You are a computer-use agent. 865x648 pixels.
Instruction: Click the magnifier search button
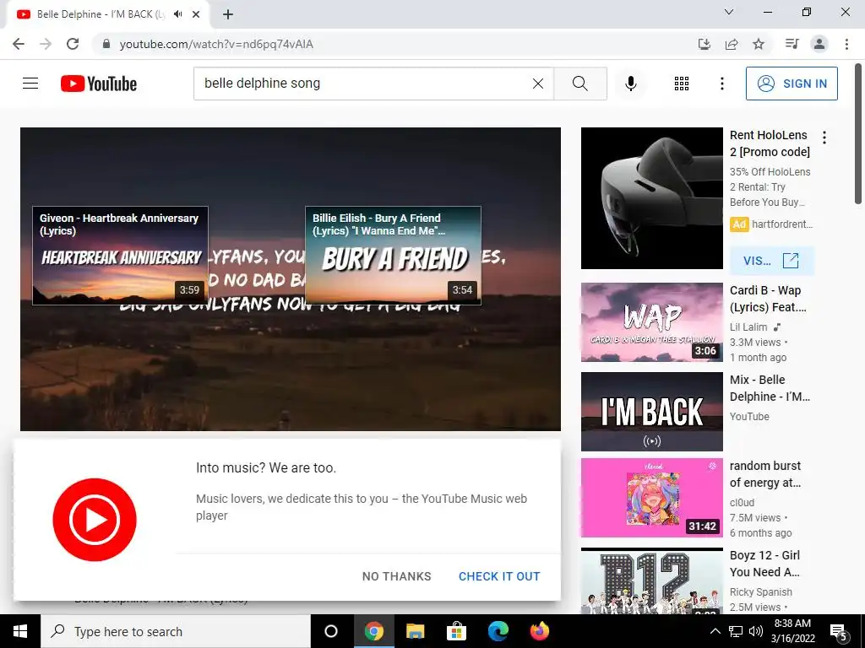579,84
